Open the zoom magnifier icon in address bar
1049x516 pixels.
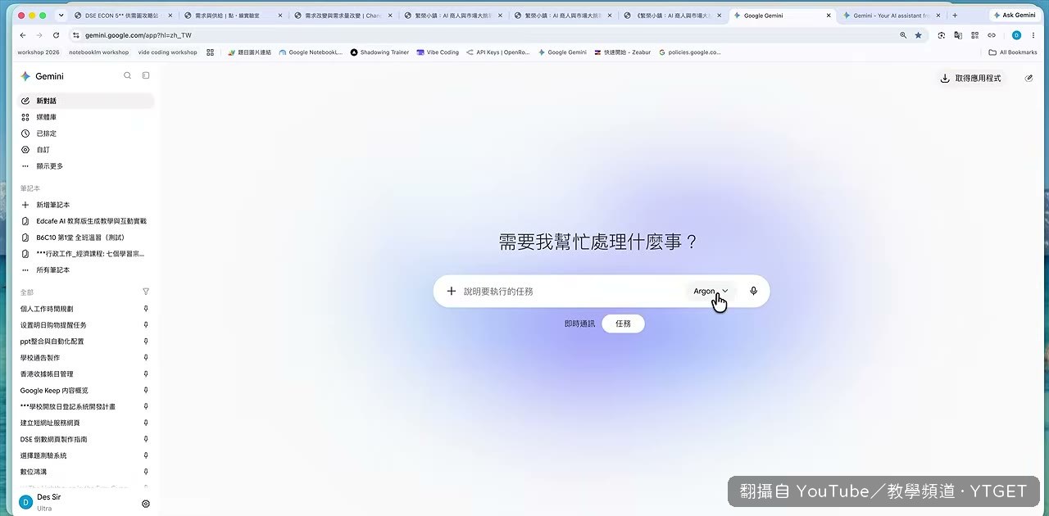(903, 35)
